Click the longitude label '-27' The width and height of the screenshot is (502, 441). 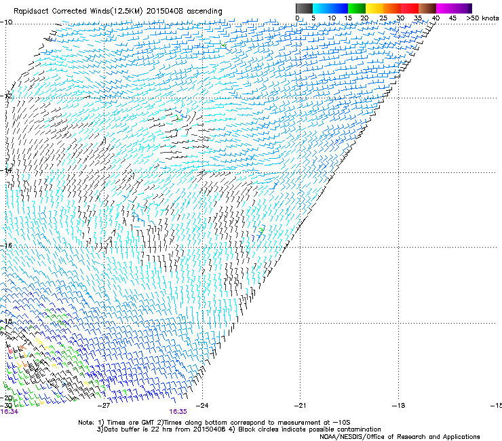[x=104, y=406]
